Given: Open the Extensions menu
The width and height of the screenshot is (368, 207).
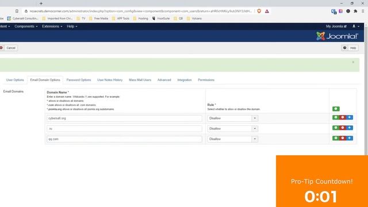Looking at the screenshot, I should click(52, 26).
